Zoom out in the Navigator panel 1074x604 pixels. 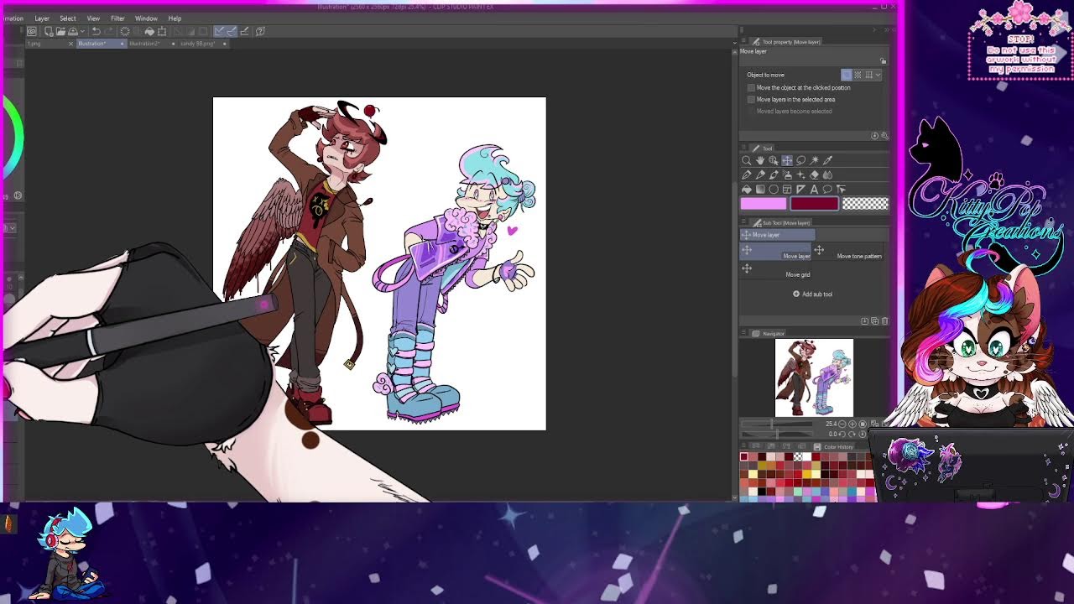tap(842, 424)
